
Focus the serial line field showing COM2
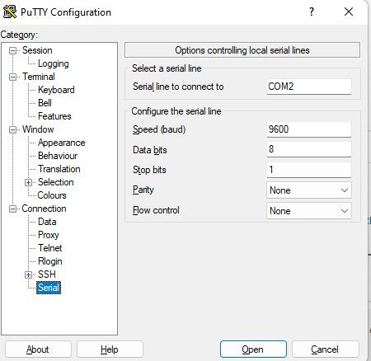pos(309,87)
